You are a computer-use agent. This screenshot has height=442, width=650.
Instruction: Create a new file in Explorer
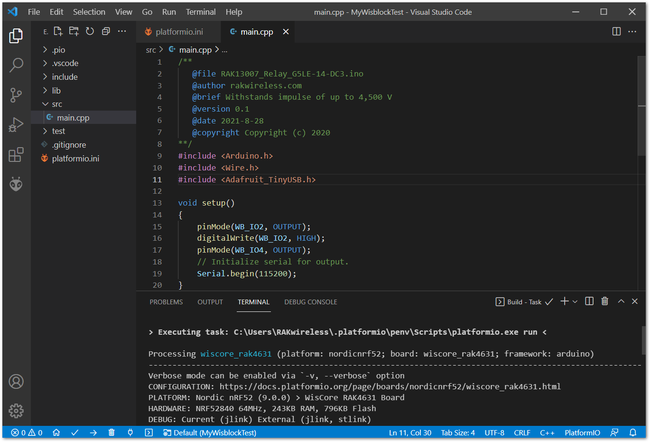(58, 31)
